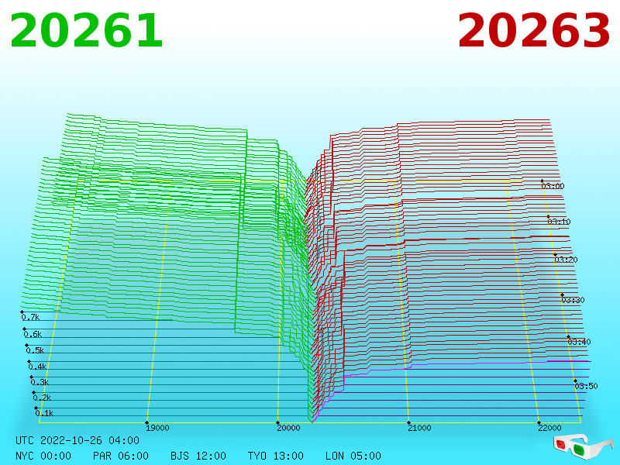This screenshot has height=465, width=620.
Task: Click the 0.5k depth axis label
Action: point(35,350)
